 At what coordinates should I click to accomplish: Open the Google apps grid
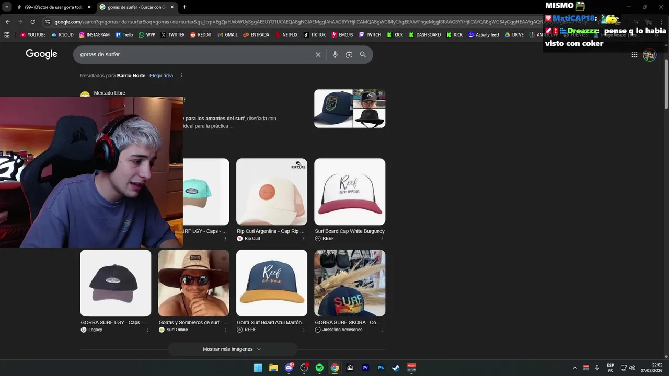pyautogui.click(x=634, y=54)
